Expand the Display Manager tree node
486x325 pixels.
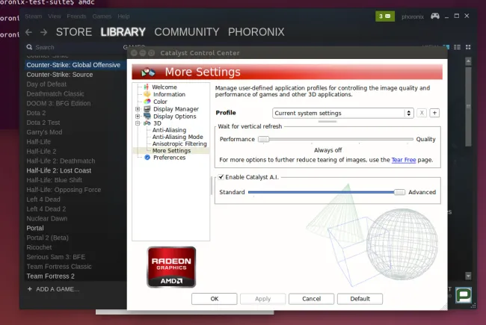[138, 109]
